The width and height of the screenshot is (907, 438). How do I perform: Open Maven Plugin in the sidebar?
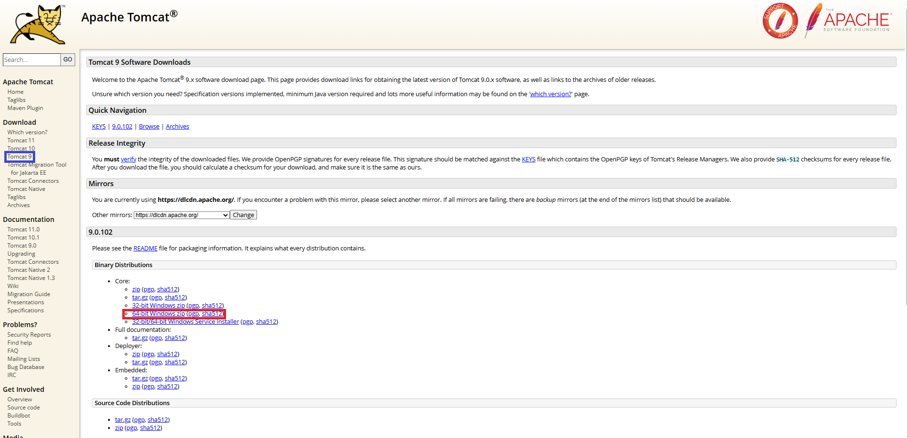pos(25,108)
